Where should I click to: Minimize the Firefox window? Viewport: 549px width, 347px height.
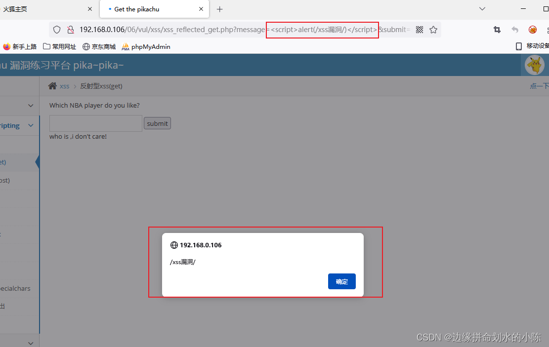[523, 9]
